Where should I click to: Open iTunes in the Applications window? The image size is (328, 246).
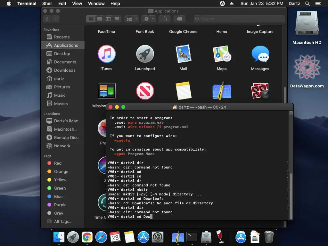106,54
